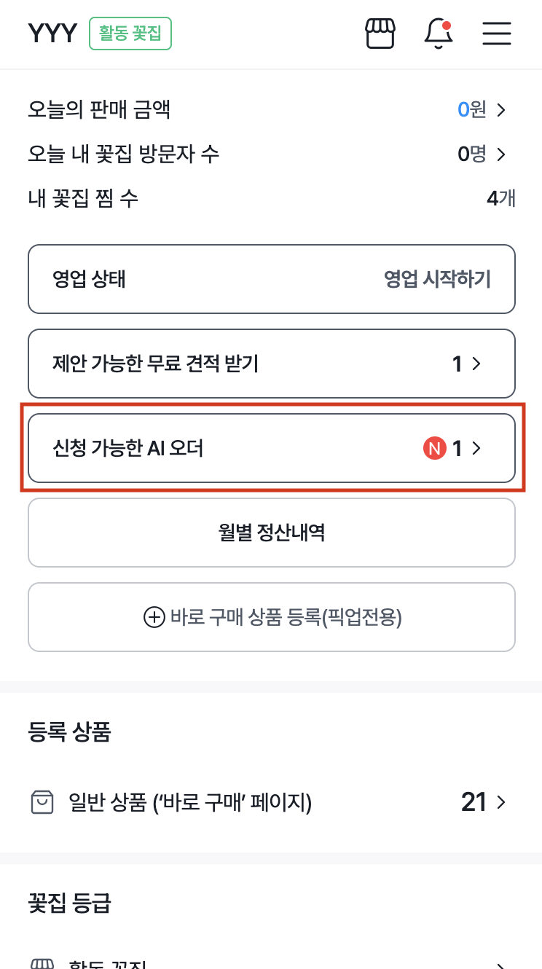Click the plus icon on 바로 구매 상품 등록
This screenshot has width=542, height=969.
coord(154,617)
